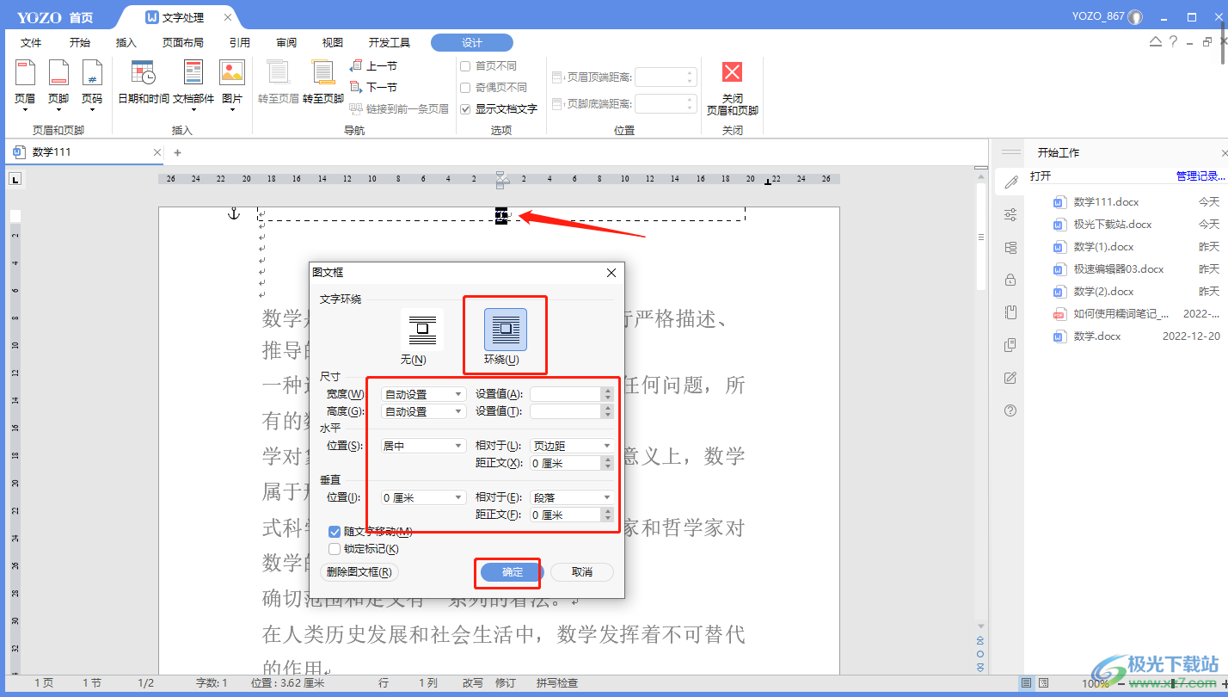This screenshot has height=697, width=1228.
Task: Click the anchor icon beside the header
Action: click(233, 213)
